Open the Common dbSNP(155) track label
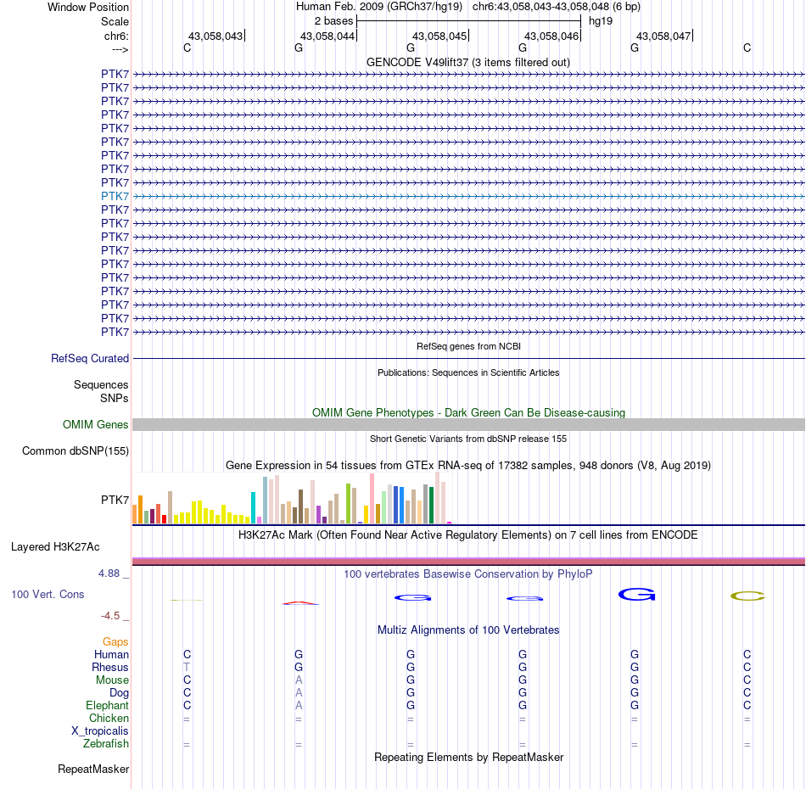Image resolution: width=806 pixels, height=789 pixels. [75, 450]
